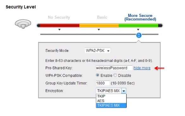Screen dimensions: 185x116
Task: Click the Pre-Shared Key input field
Action: click(114, 68)
